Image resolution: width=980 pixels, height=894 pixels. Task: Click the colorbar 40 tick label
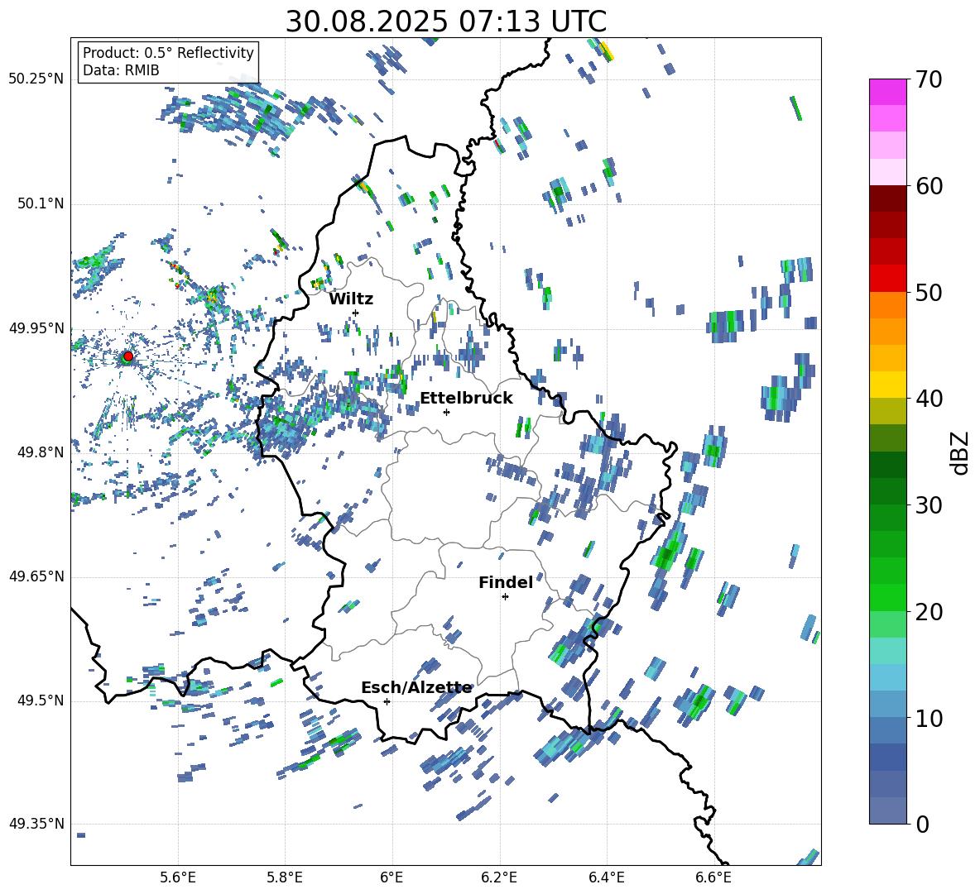pyautogui.click(x=929, y=399)
